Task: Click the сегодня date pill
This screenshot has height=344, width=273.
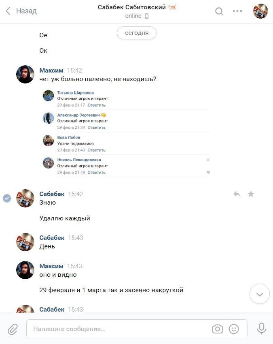Action: pos(137,33)
